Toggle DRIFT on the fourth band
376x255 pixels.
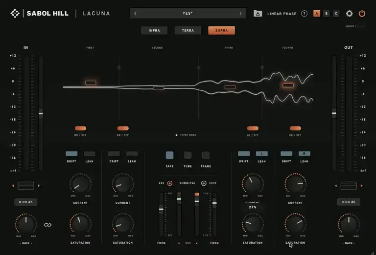(x=286, y=153)
